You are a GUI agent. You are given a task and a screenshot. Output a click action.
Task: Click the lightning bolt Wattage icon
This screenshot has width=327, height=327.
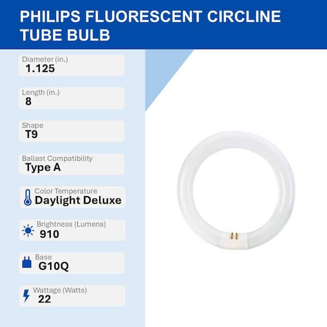pos(27,296)
